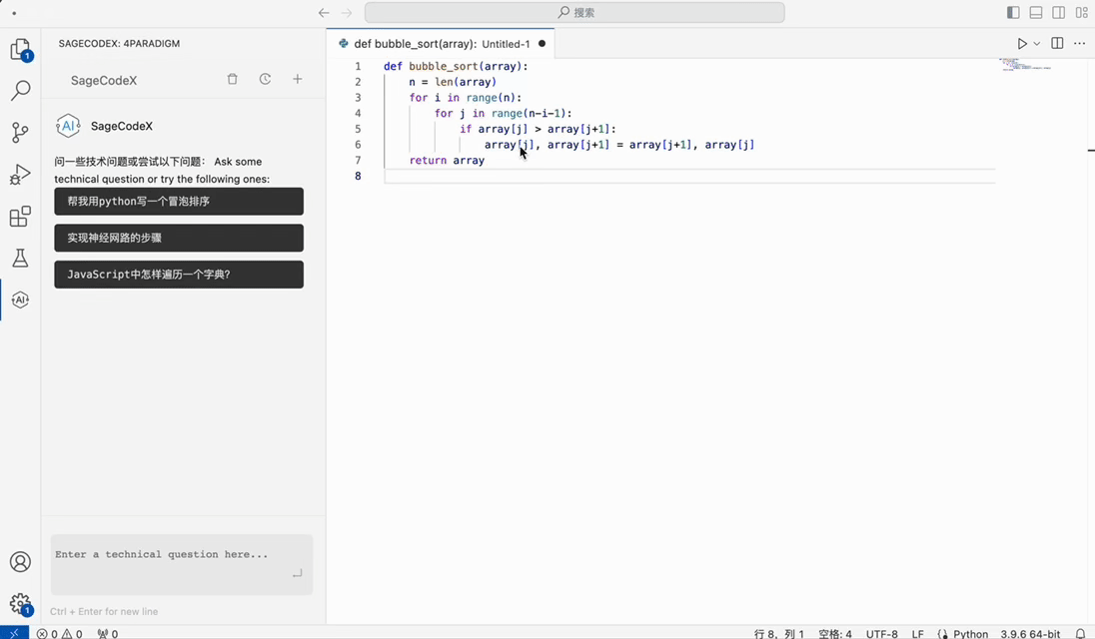Customize the editor layout
The height and width of the screenshot is (639, 1095).
(1082, 13)
